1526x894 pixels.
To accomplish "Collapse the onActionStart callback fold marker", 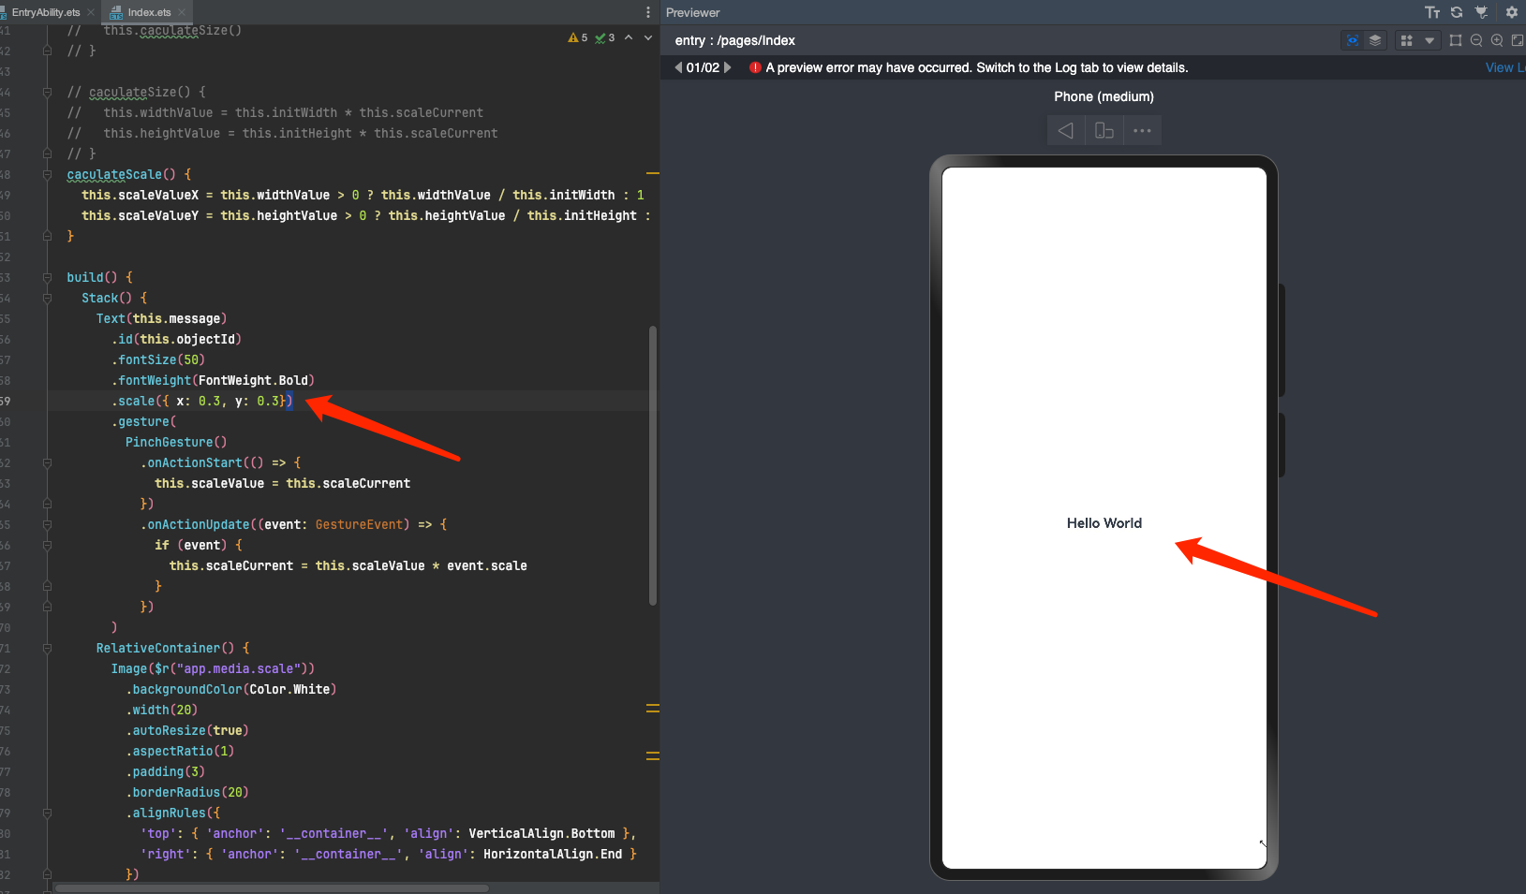I will coord(47,462).
